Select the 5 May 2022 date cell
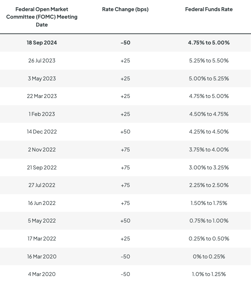251x285 pixels. [42, 221]
